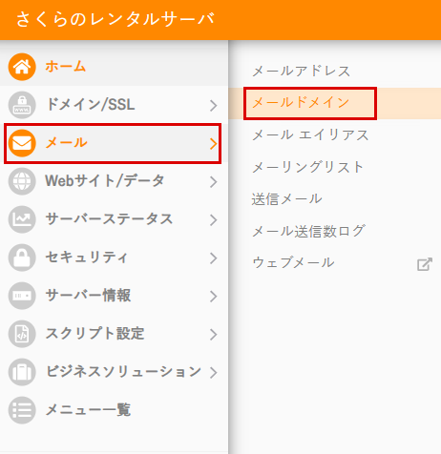Expand the セキュリティ chevron arrow
This screenshot has height=454, width=441.
pos(214,258)
